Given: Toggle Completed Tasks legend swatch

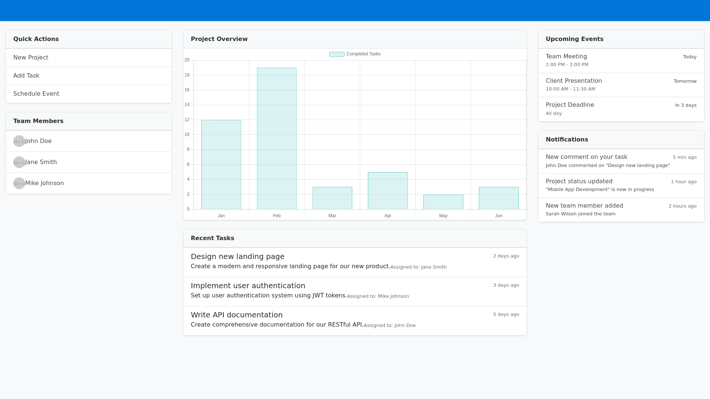Looking at the screenshot, I should click(337, 54).
